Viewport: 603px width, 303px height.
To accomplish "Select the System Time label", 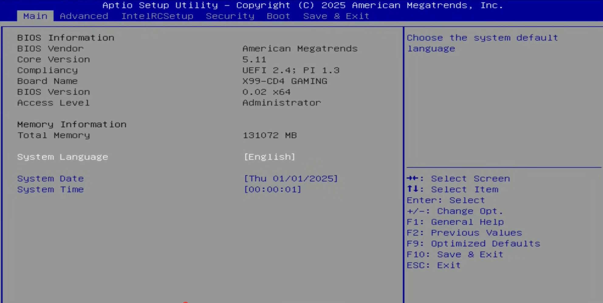I will point(50,190).
